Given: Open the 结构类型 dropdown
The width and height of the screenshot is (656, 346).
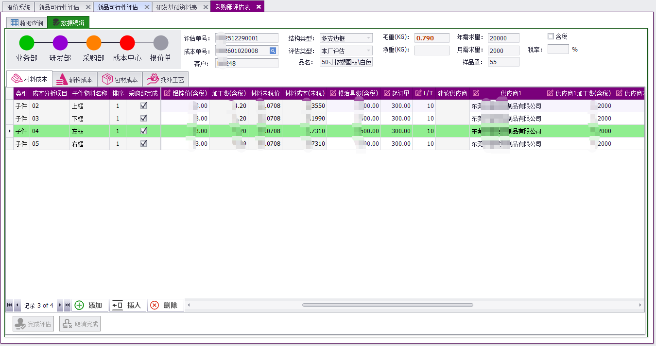Looking at the screenshot, I should tap(368, 38).
